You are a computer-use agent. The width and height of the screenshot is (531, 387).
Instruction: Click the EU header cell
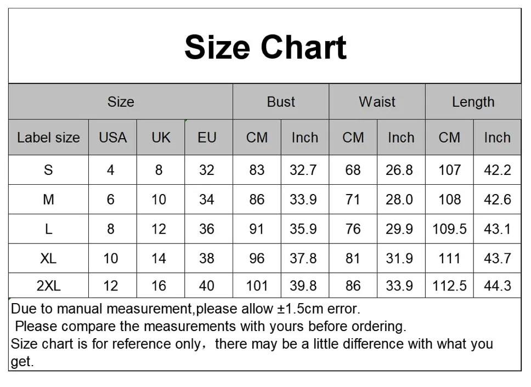[207, 138]
